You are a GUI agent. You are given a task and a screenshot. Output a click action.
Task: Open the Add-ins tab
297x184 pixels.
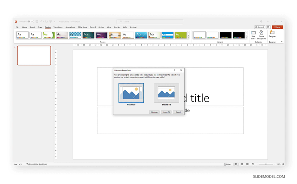117,27
